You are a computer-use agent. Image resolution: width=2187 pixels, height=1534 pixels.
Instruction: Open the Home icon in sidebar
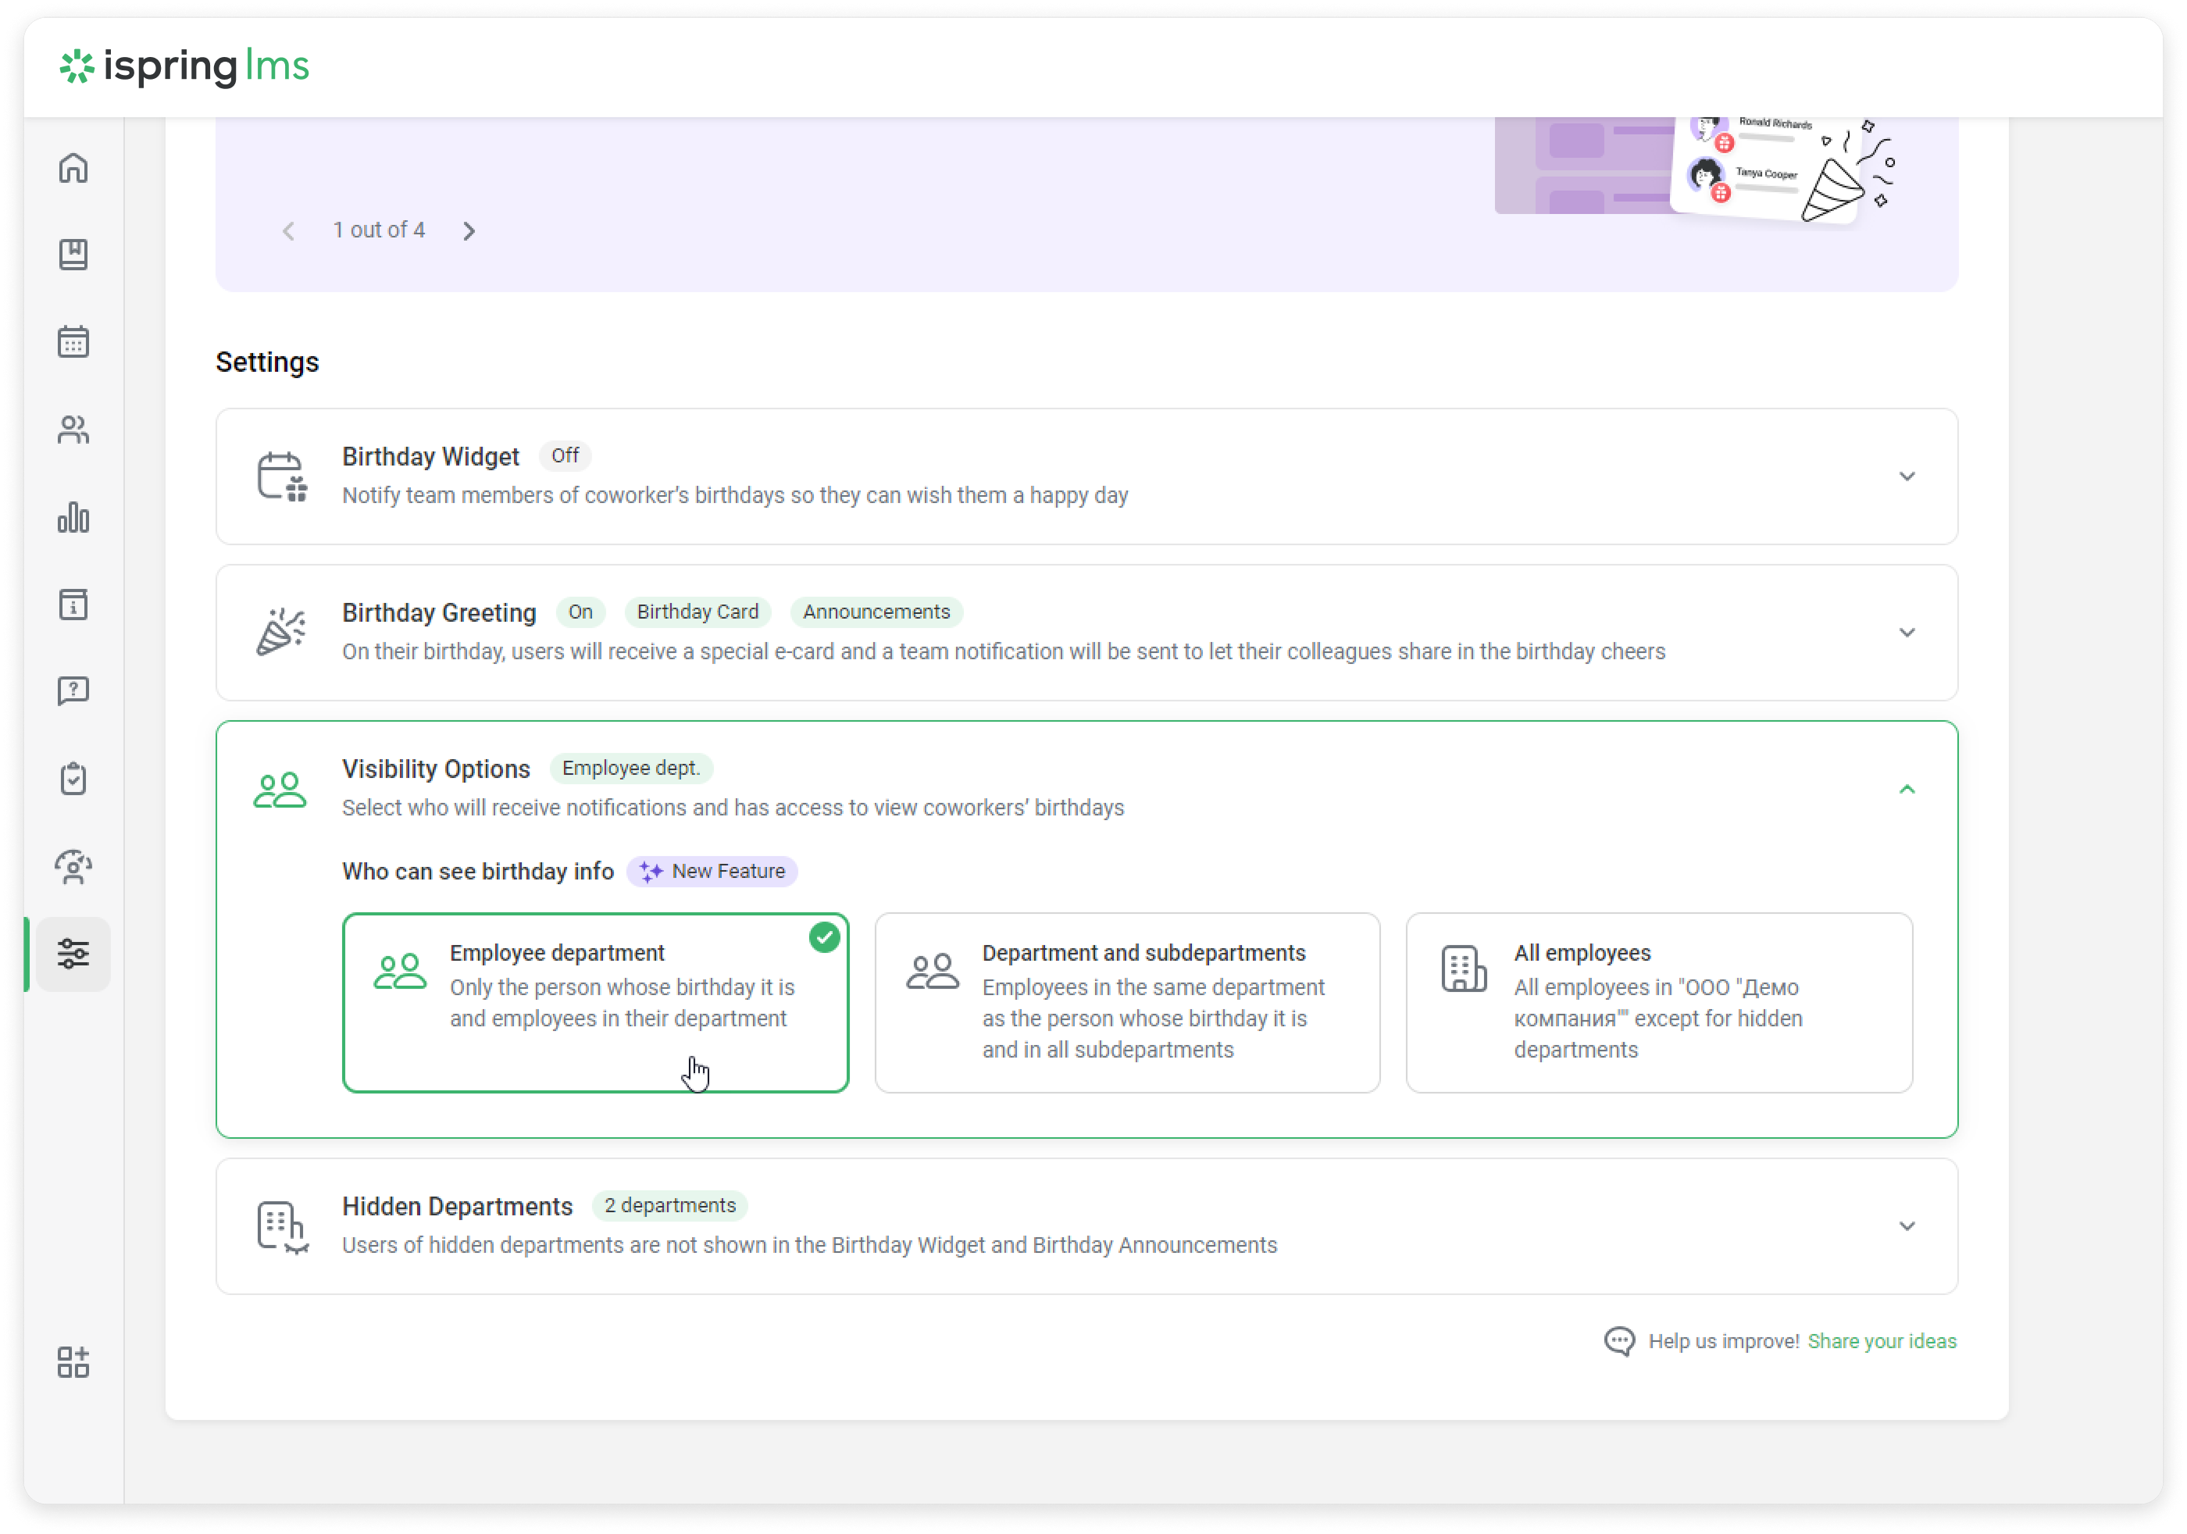tap(73, 169)
